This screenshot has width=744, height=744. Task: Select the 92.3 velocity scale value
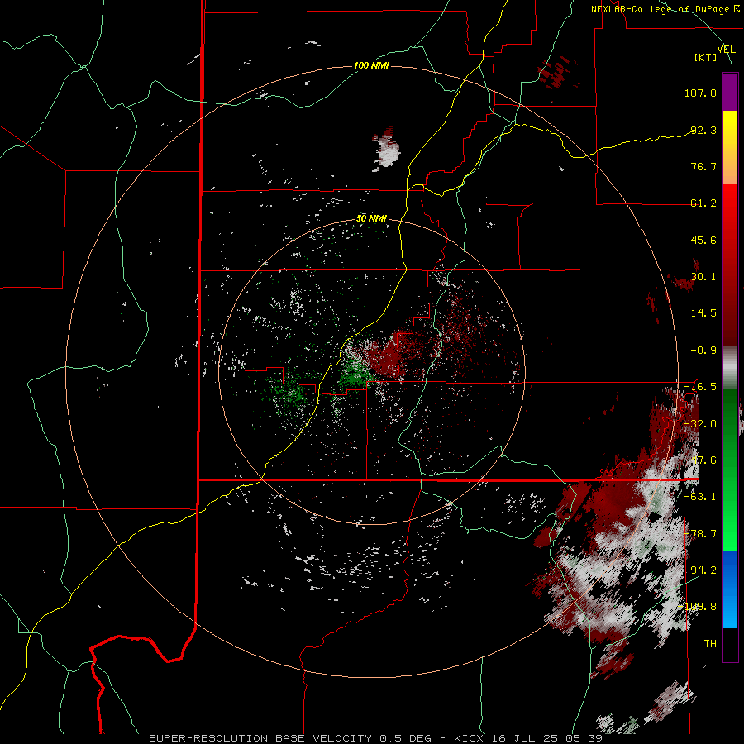click(x=703, y=130)
